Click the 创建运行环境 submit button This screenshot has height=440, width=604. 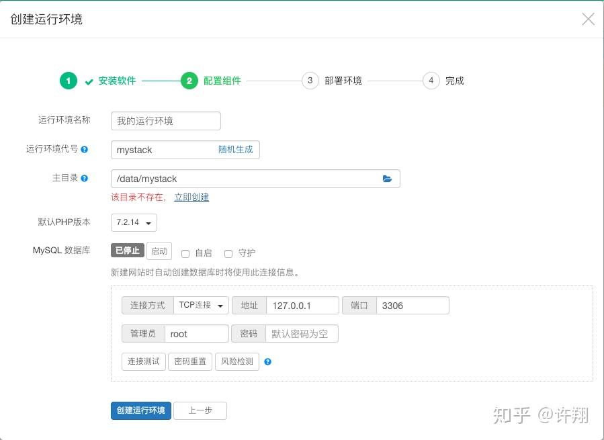[x=140, y=410]
